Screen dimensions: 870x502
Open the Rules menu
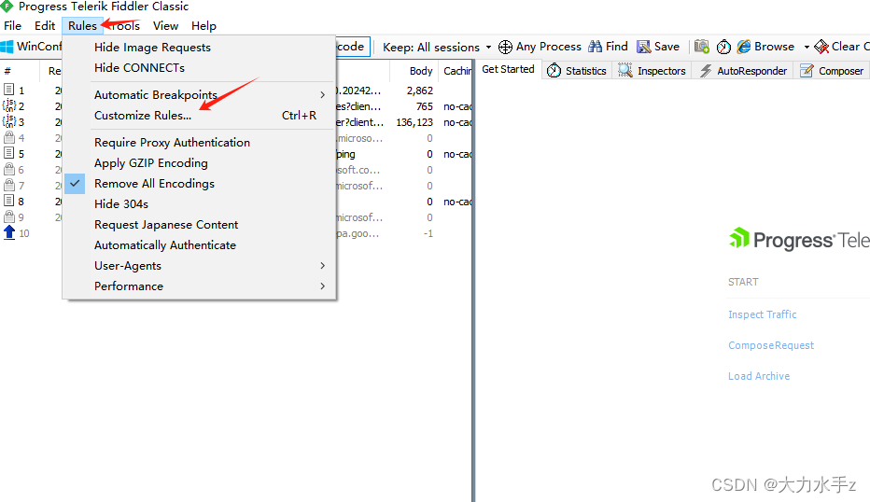82,26
